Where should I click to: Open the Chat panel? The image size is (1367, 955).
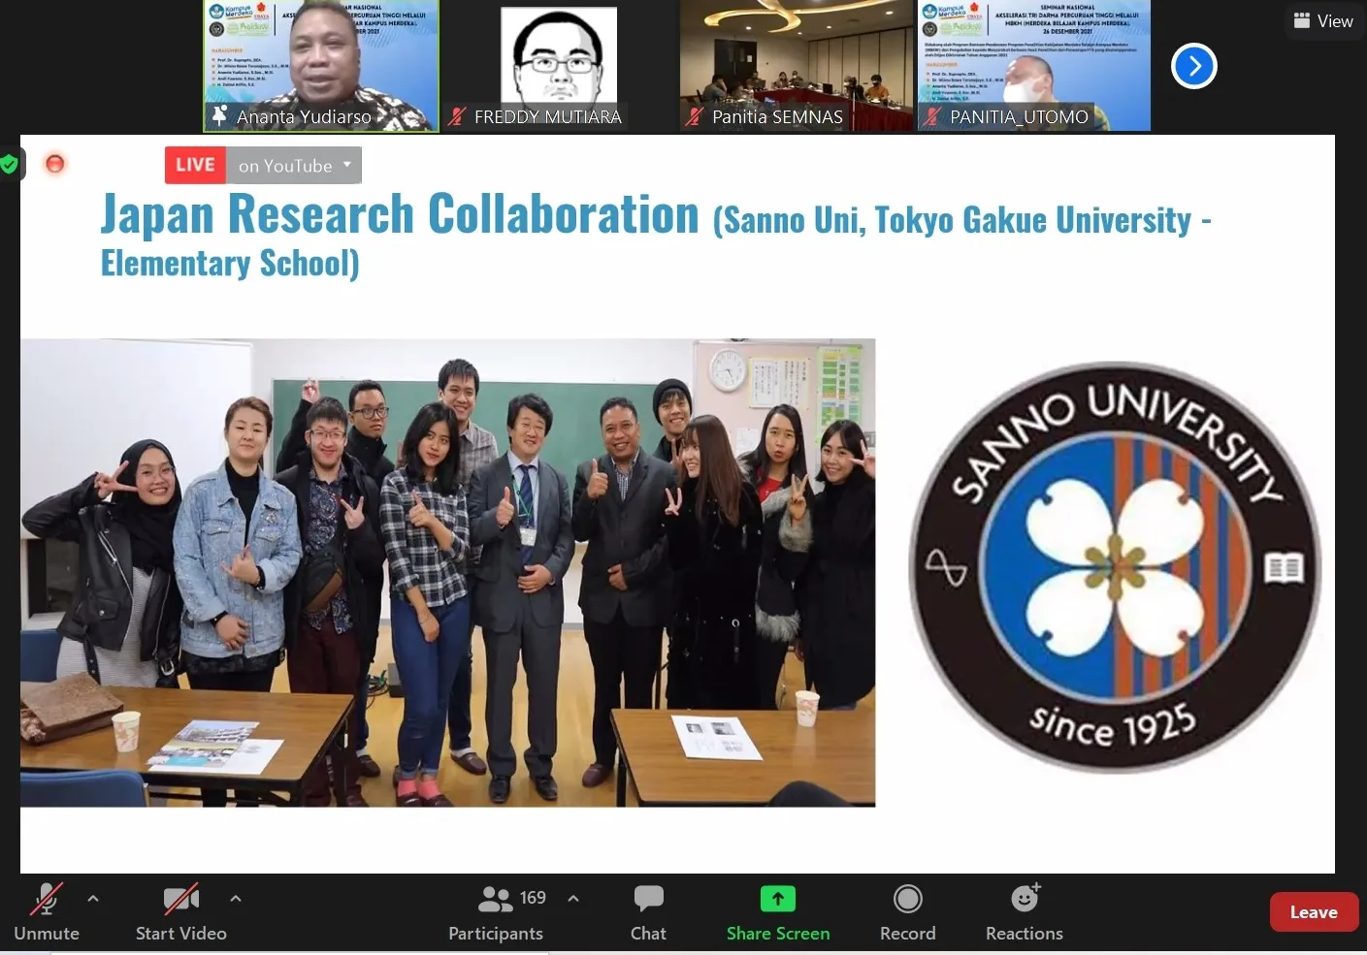point(648,900)
